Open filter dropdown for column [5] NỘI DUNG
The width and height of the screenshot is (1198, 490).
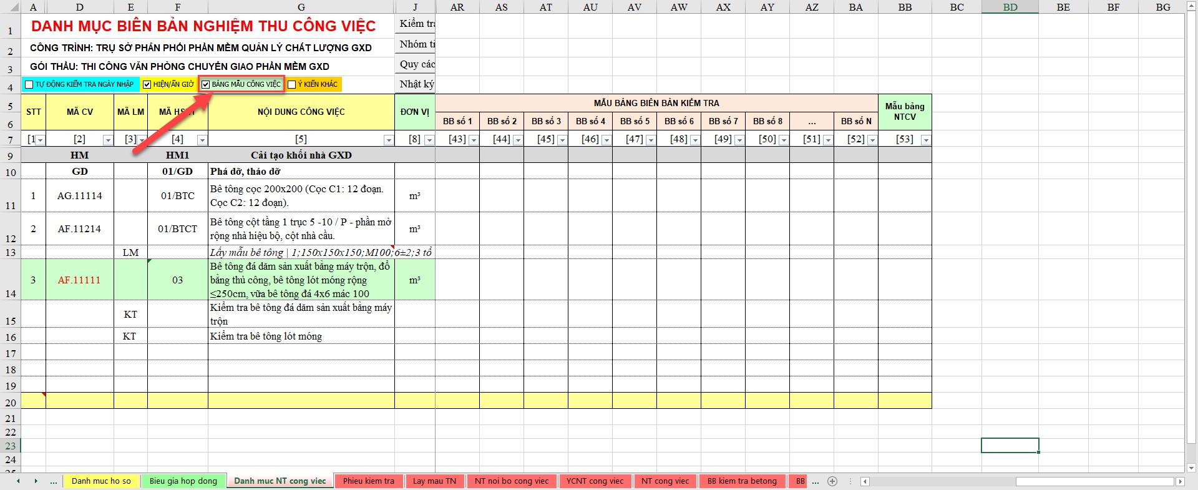point(388,140)
